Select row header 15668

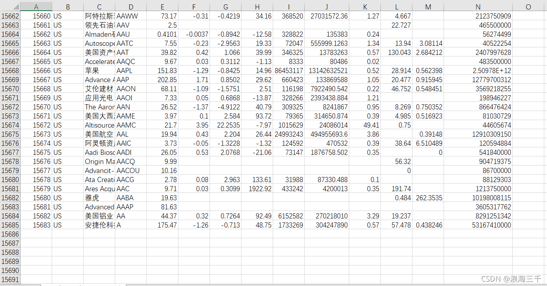pos(10,71)
